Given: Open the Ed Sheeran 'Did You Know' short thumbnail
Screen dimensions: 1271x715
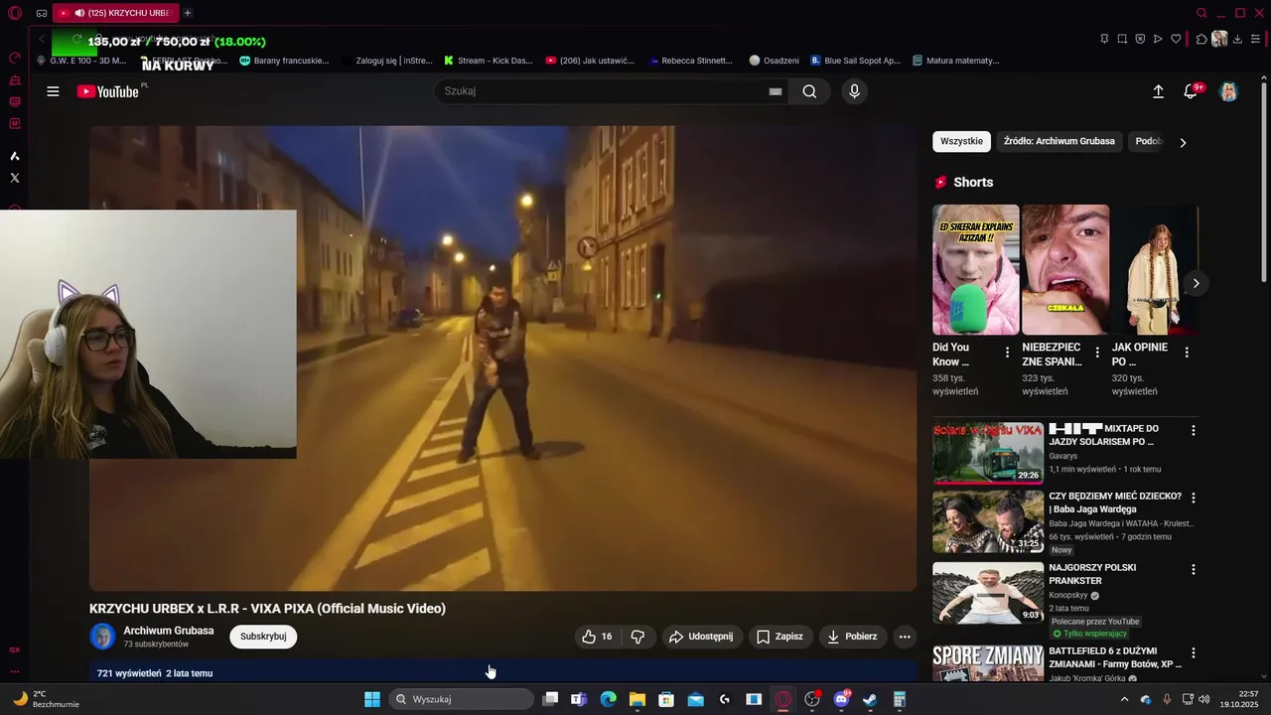Looking at the screenshot, I should tap(975, 269).
